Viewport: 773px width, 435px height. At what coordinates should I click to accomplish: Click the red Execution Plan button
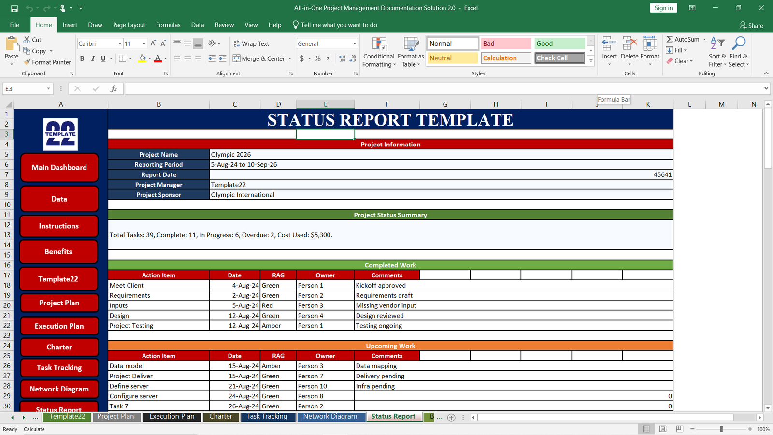(x=59, y=326)
